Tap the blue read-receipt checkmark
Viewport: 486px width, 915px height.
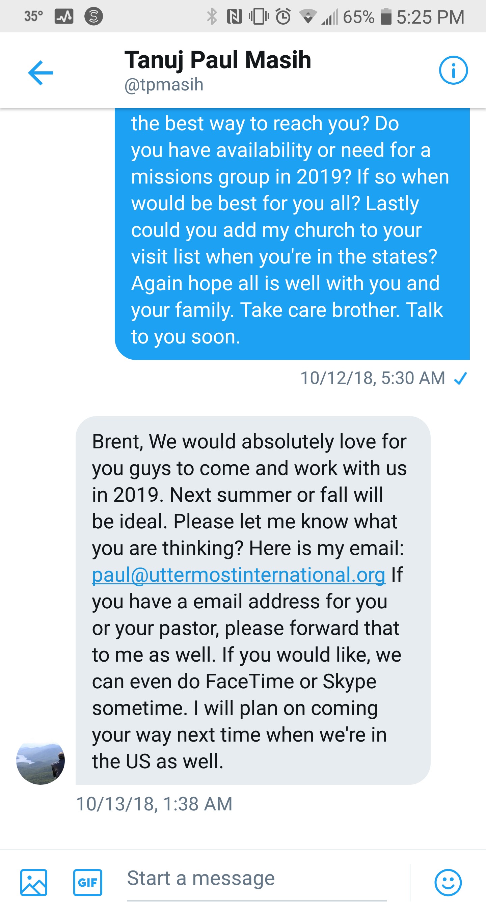[x=460, y=378]
